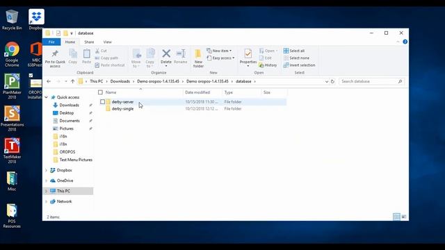Switch to the Home ribbon tab
445x250 pixels.
[x=70, y=42]
